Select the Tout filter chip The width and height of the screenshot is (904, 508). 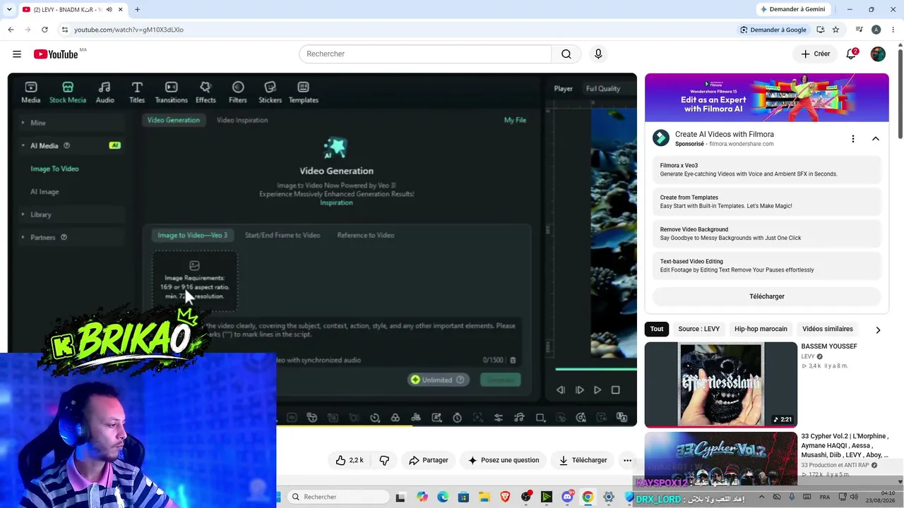(657, 329)
